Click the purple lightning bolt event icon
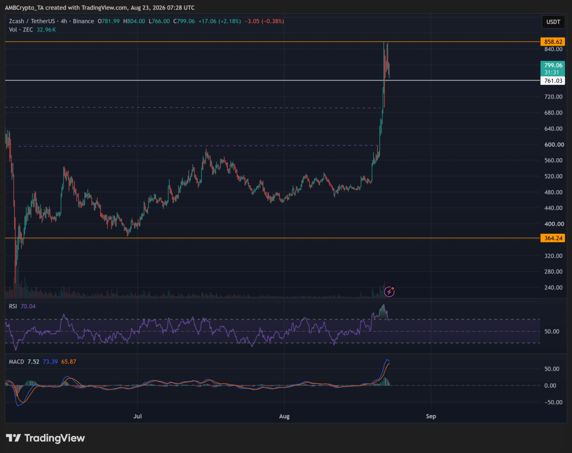Viewport: 572px width, 453px height. point(389,291)
